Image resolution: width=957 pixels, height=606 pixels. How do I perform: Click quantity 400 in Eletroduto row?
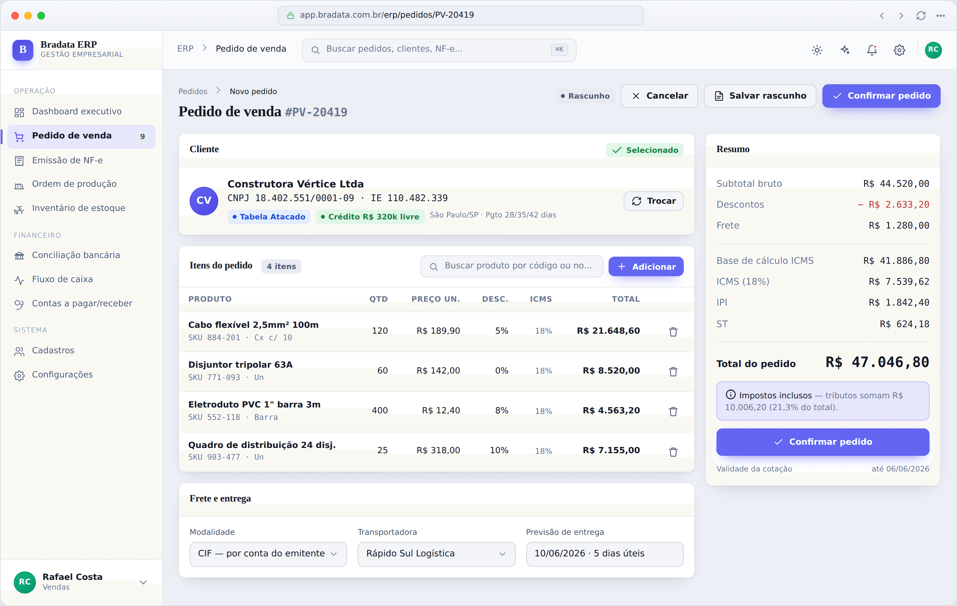click(379, 410)
